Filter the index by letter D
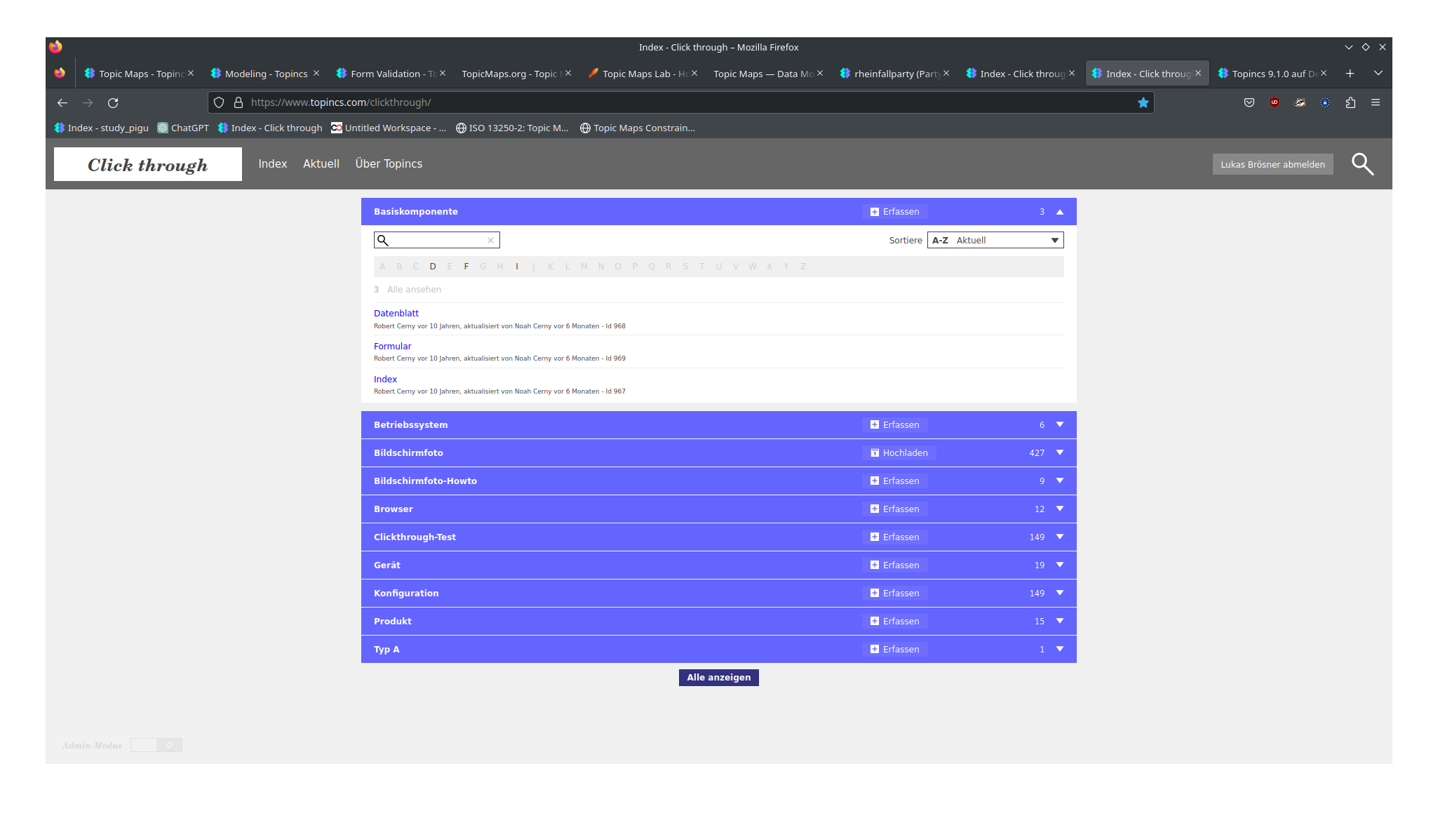 point(433,267)
